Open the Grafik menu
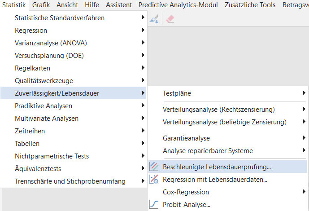Image resolution: width=309 pixels, height=211 pixels. coord(41,5)
